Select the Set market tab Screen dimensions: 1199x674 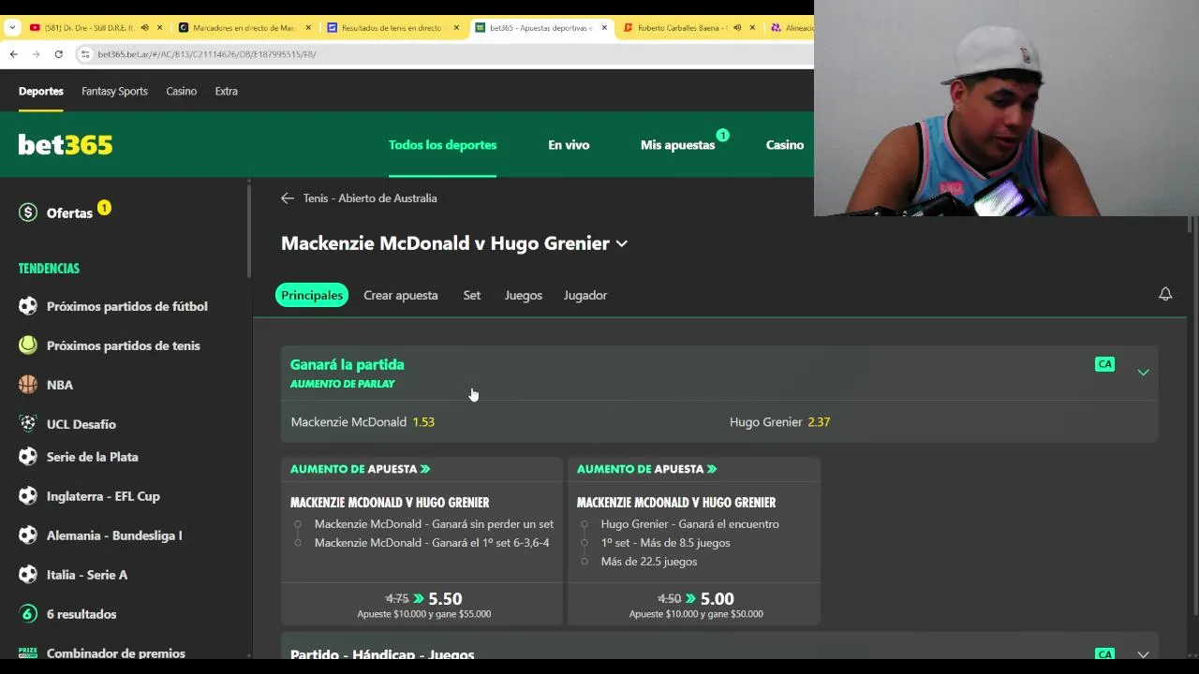[471, 295]
